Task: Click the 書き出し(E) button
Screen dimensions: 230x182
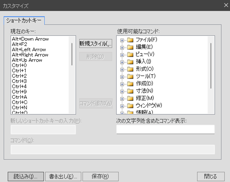Action: click(63, 176)
